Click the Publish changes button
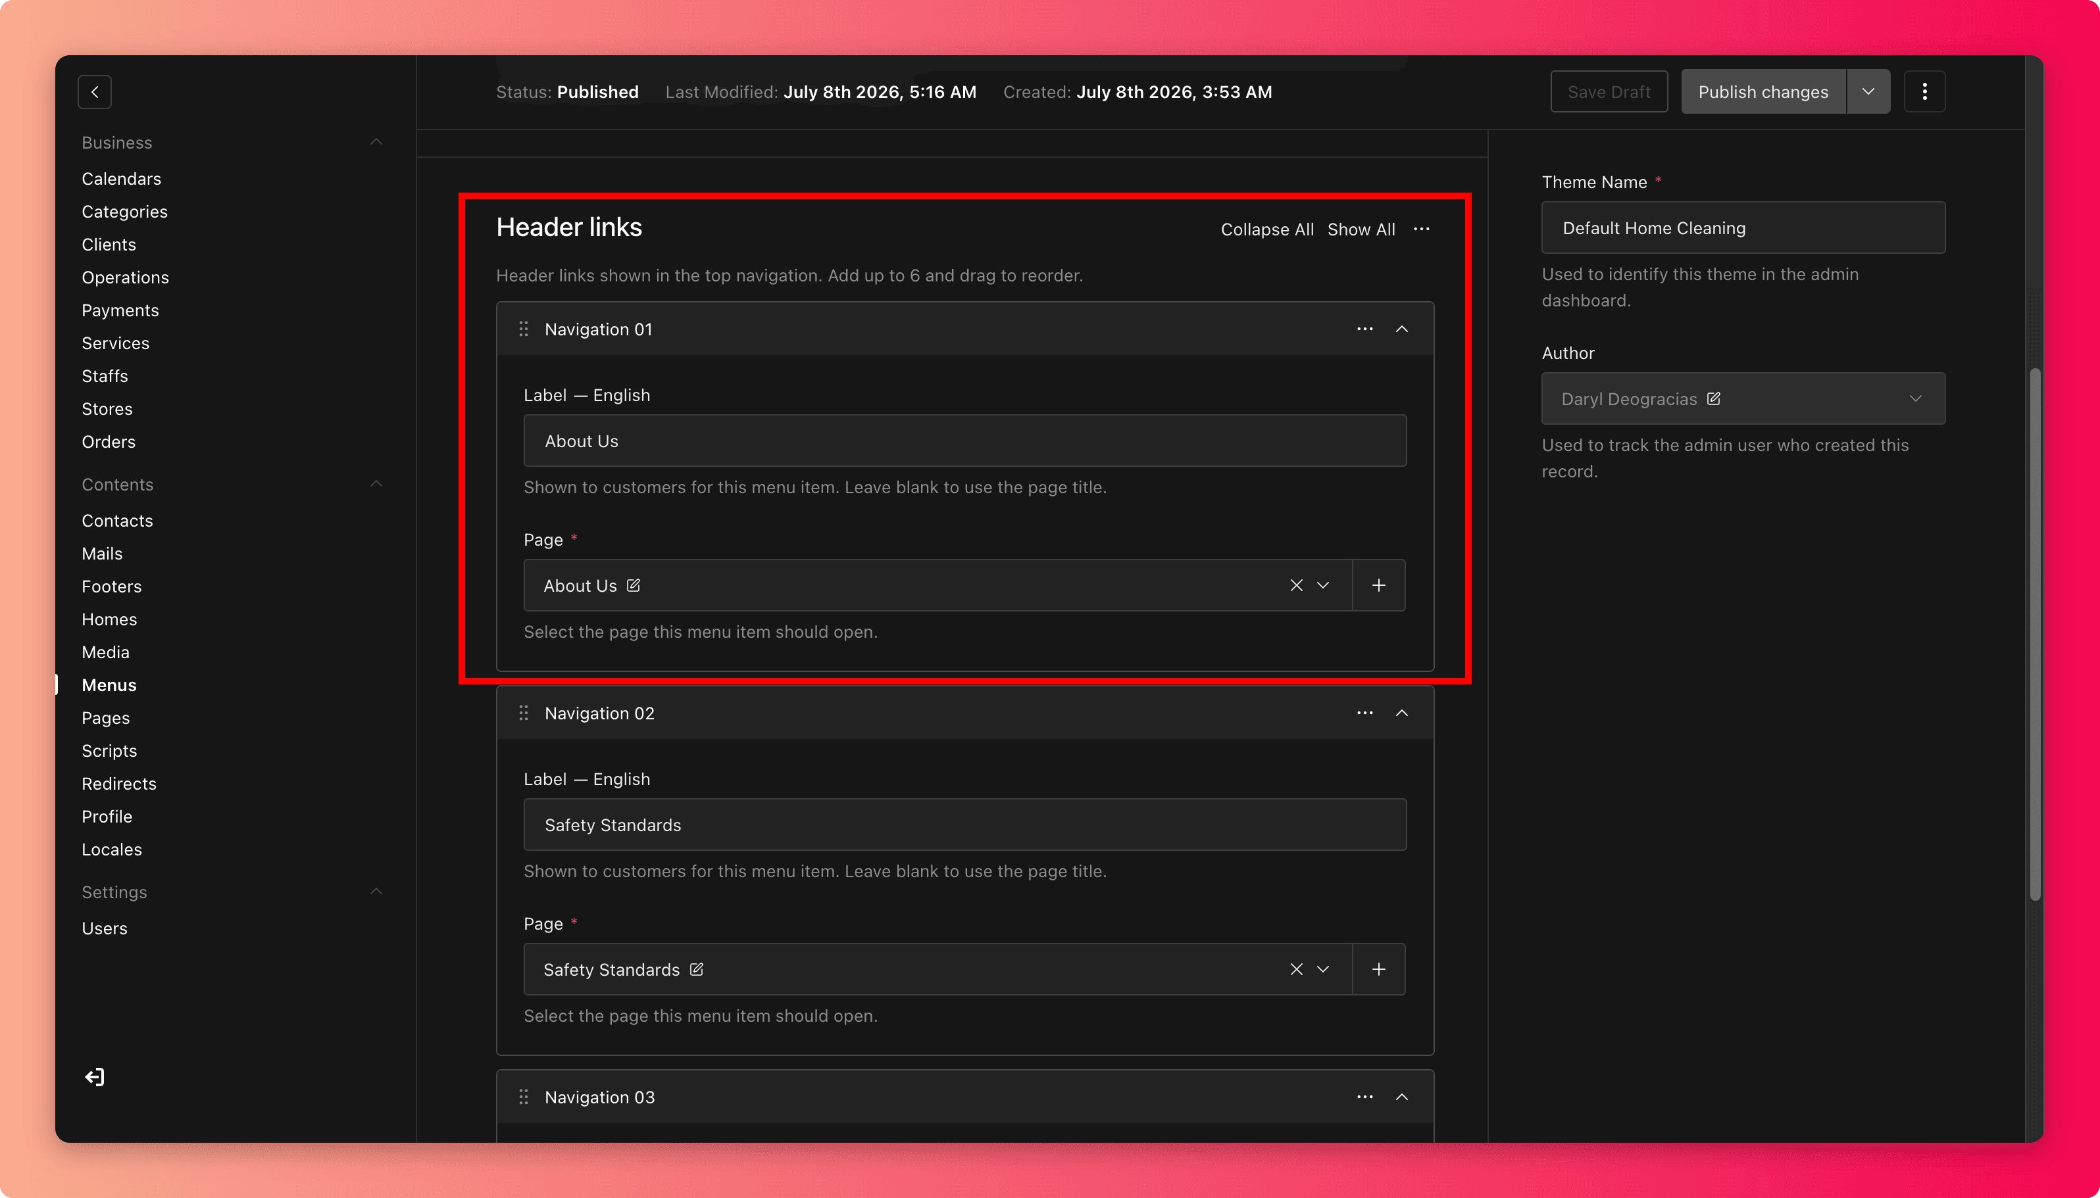Viewport: 2100px width, 1198px height. (x=1763, y=92)
